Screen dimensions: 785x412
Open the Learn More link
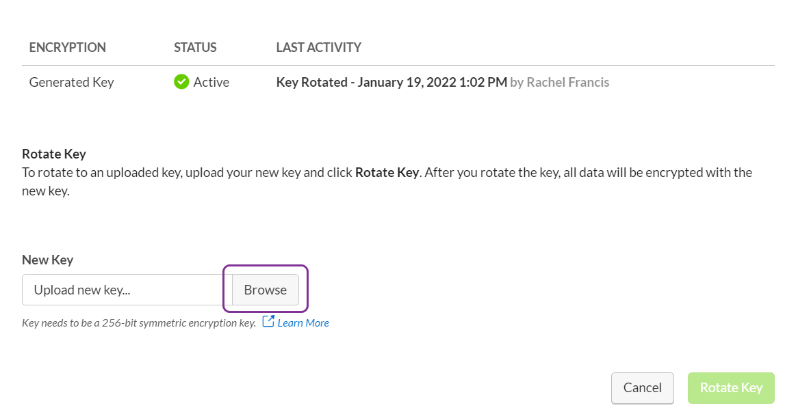pos(303,323)
